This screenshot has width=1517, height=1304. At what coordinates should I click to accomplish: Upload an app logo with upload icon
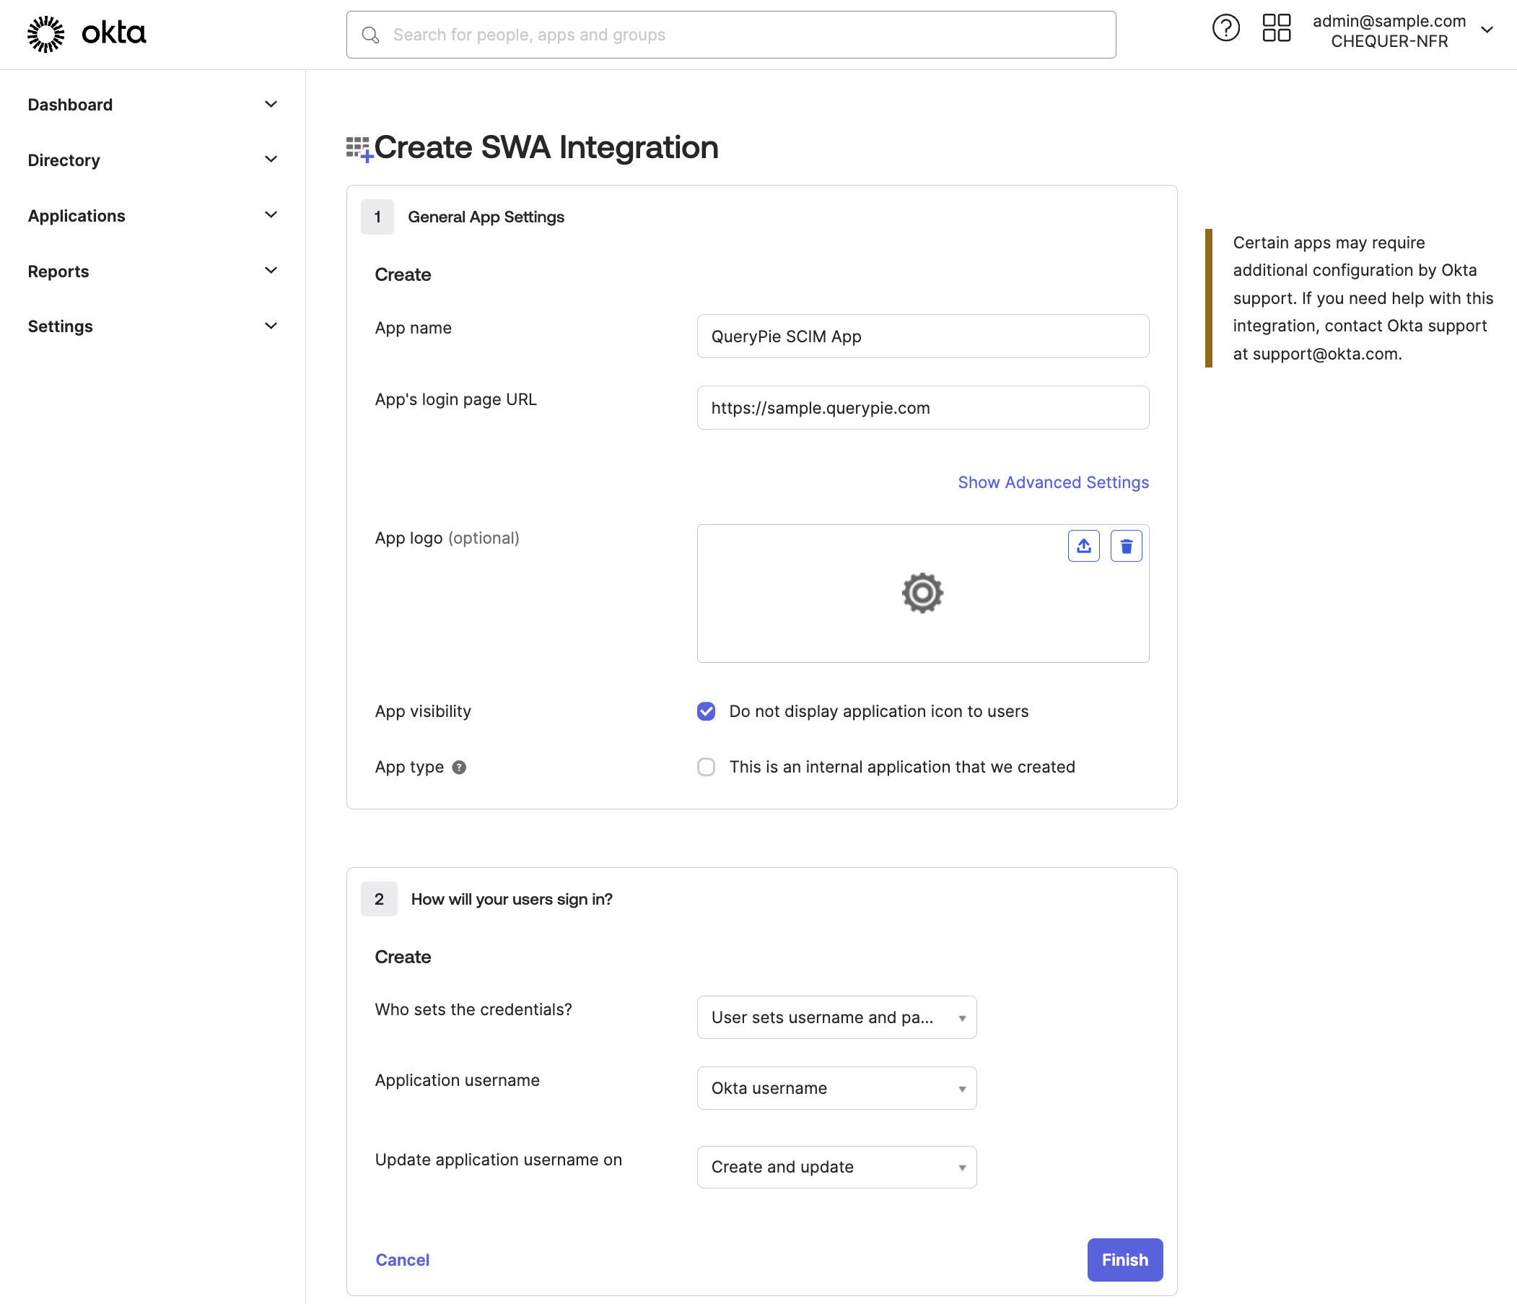[x=1083, y=546]
